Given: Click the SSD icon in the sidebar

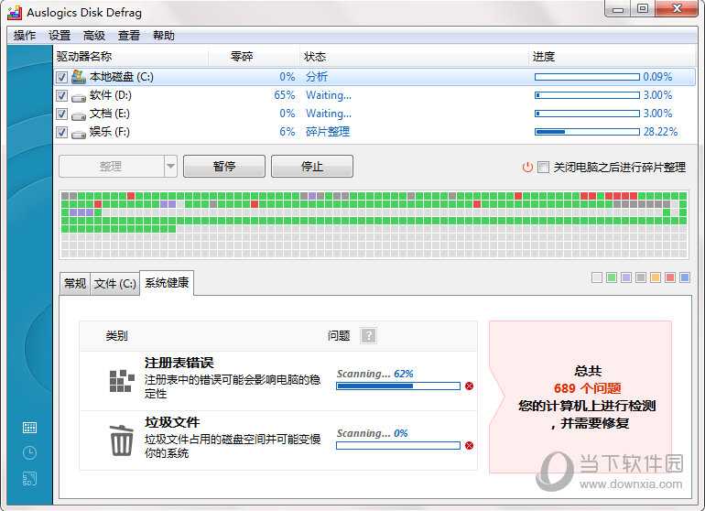Looking at the screenshot, I should 29,478.
